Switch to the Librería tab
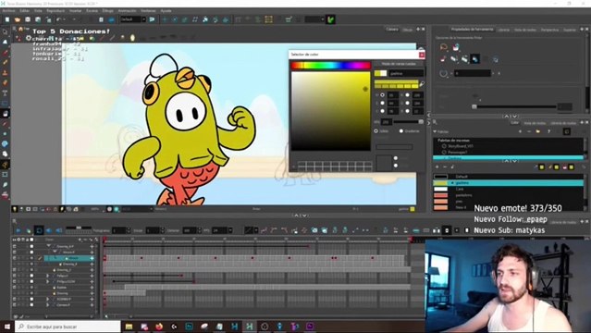 503,30
